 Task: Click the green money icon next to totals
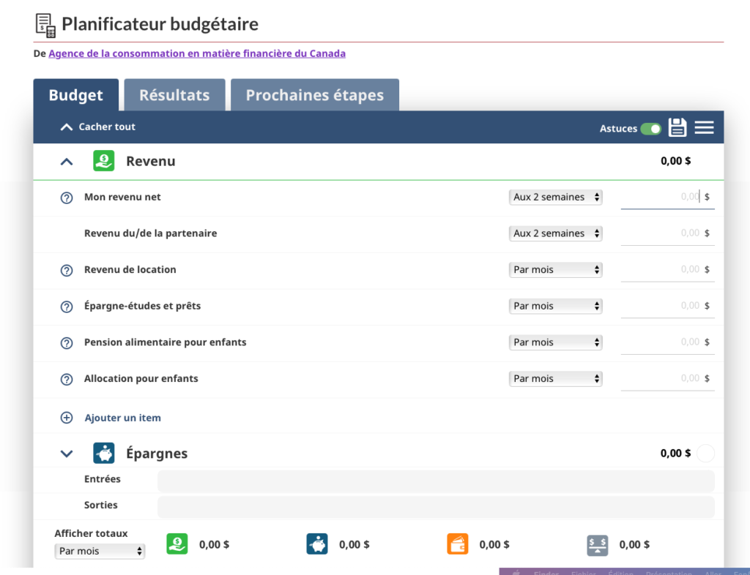pos(177,544)
